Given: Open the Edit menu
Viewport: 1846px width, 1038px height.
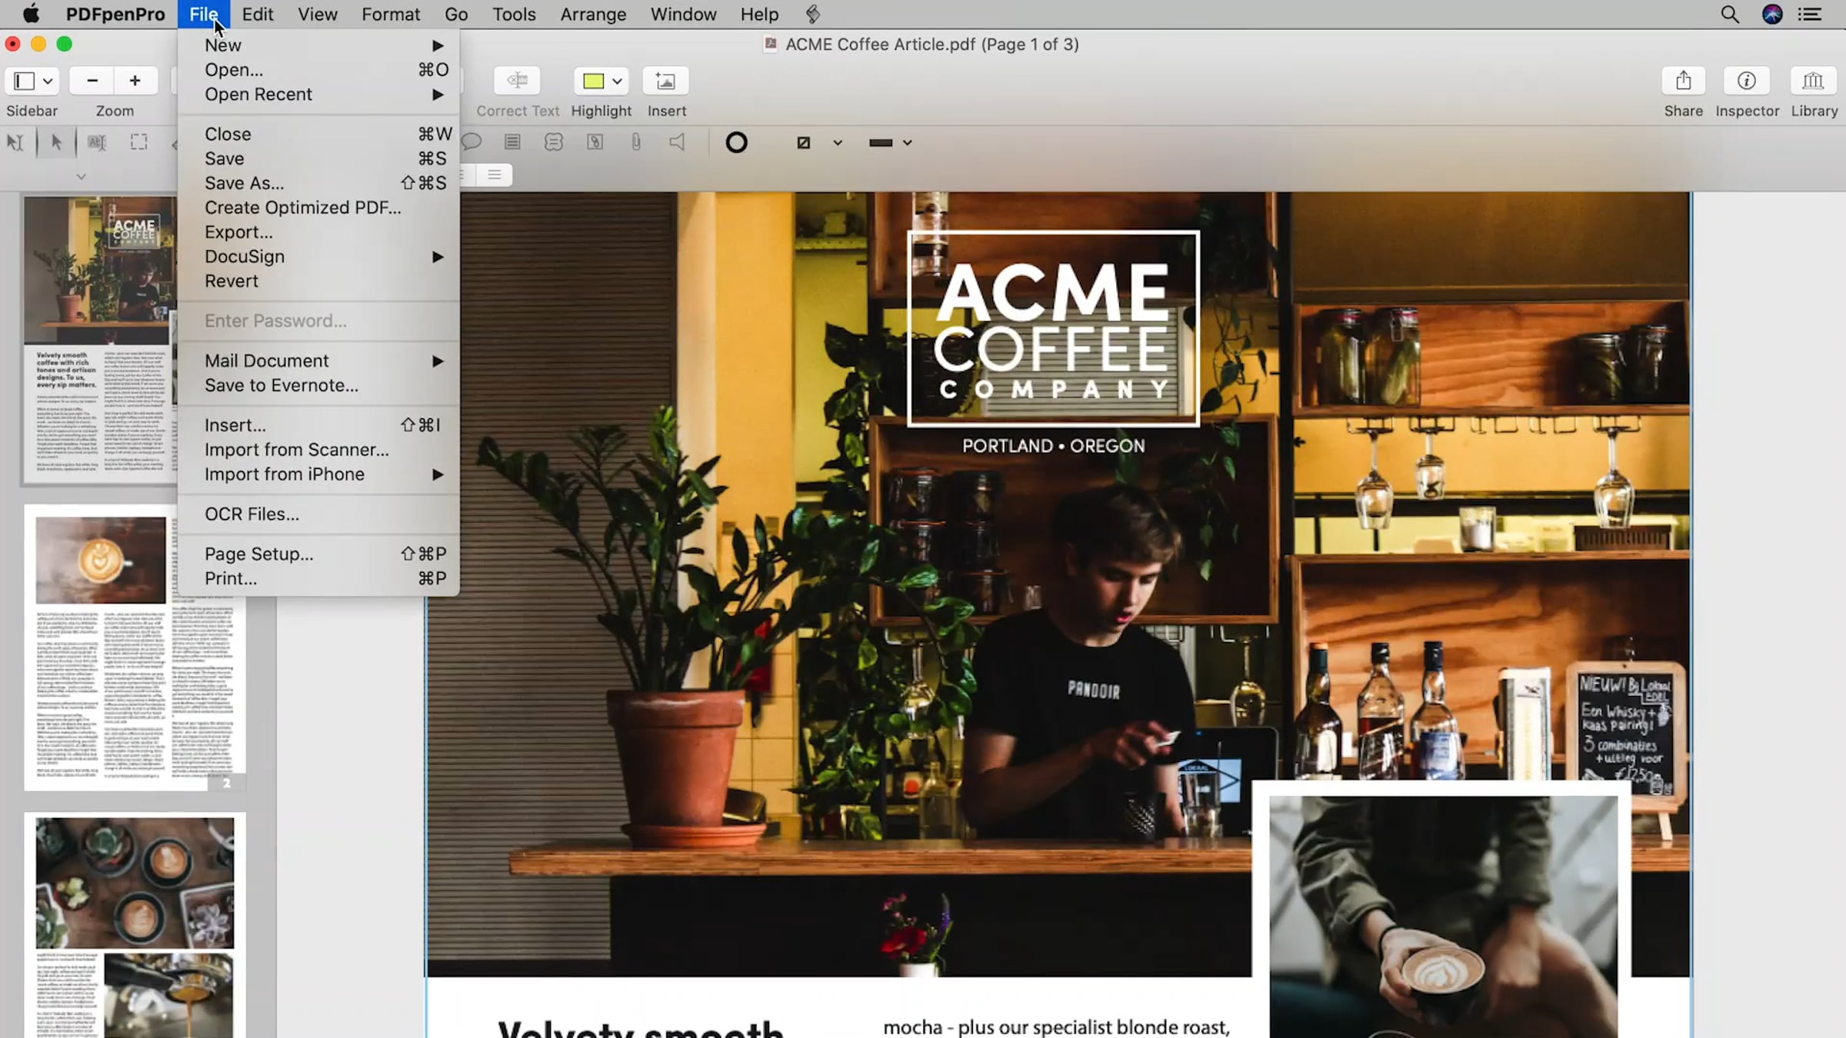Looking at the screenshot, I should tap(258, 14).
